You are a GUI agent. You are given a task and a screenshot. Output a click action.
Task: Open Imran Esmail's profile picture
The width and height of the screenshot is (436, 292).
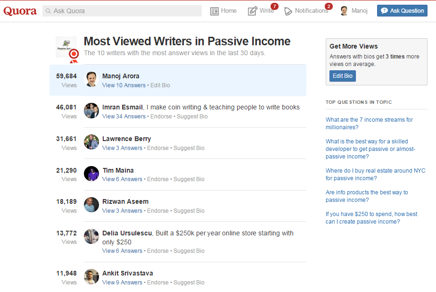coord(91,110)
